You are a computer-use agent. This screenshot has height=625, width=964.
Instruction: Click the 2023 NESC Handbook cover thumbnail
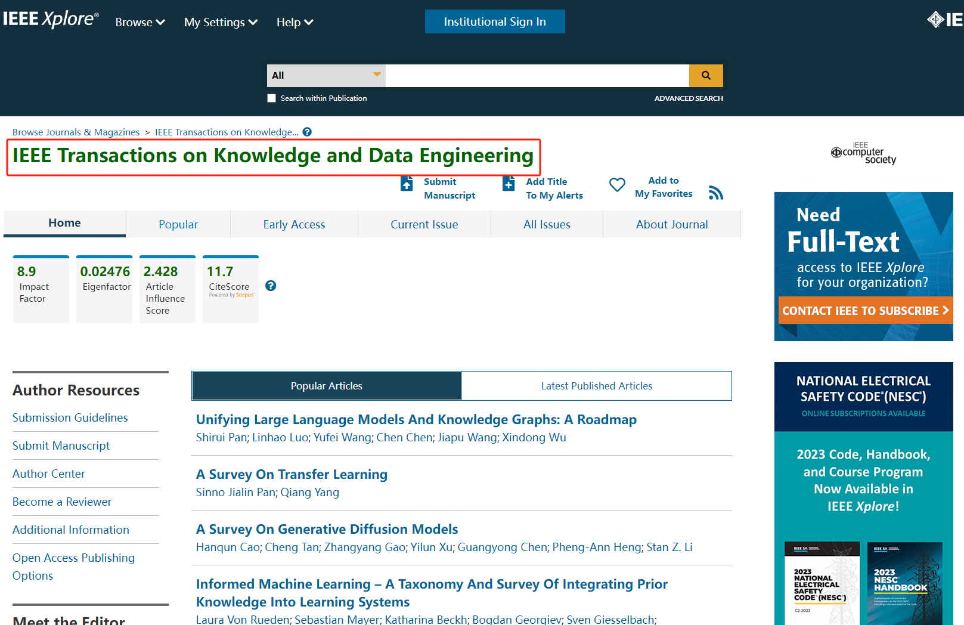[904, 583]
